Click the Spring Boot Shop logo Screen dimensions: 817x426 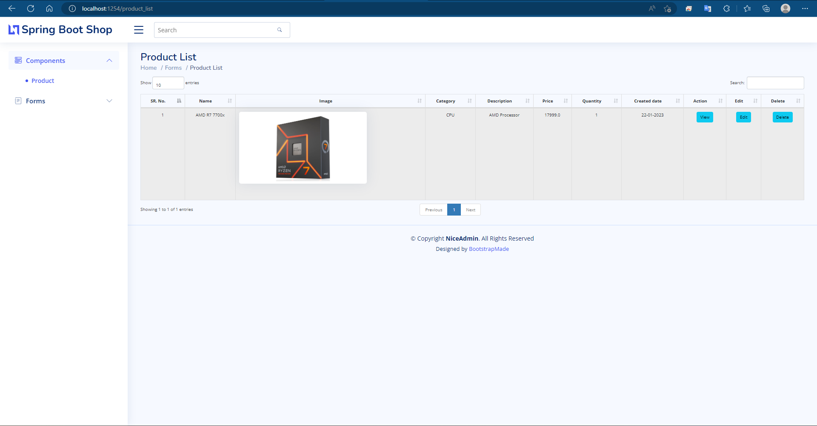[60, 30]
